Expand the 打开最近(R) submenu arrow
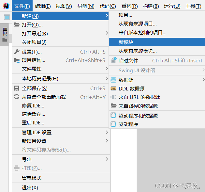 tap(107, 33)
